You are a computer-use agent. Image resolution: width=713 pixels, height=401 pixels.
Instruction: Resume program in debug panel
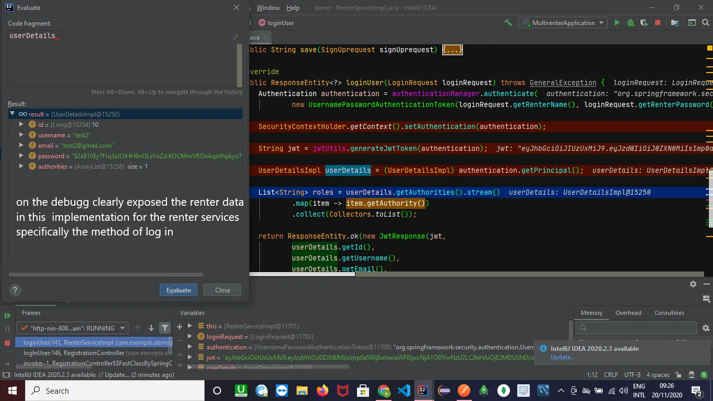pos(7,315)
